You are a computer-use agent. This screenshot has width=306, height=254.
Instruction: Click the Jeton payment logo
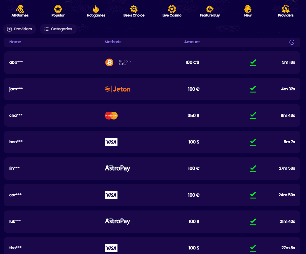pos(118,89)
